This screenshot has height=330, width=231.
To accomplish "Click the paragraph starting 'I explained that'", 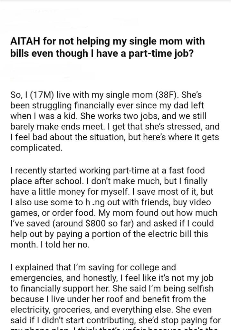I will pyautogui.click(x=115, y=293).
